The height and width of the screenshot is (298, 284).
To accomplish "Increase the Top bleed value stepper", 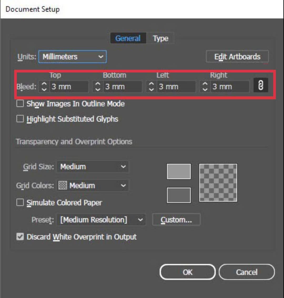I will (44, 84).
